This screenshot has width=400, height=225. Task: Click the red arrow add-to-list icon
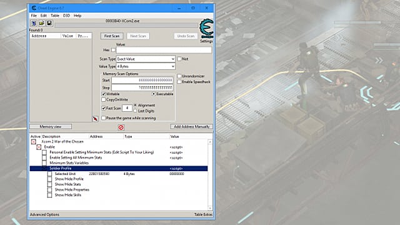pyautogui.click(x=95, y=119)
